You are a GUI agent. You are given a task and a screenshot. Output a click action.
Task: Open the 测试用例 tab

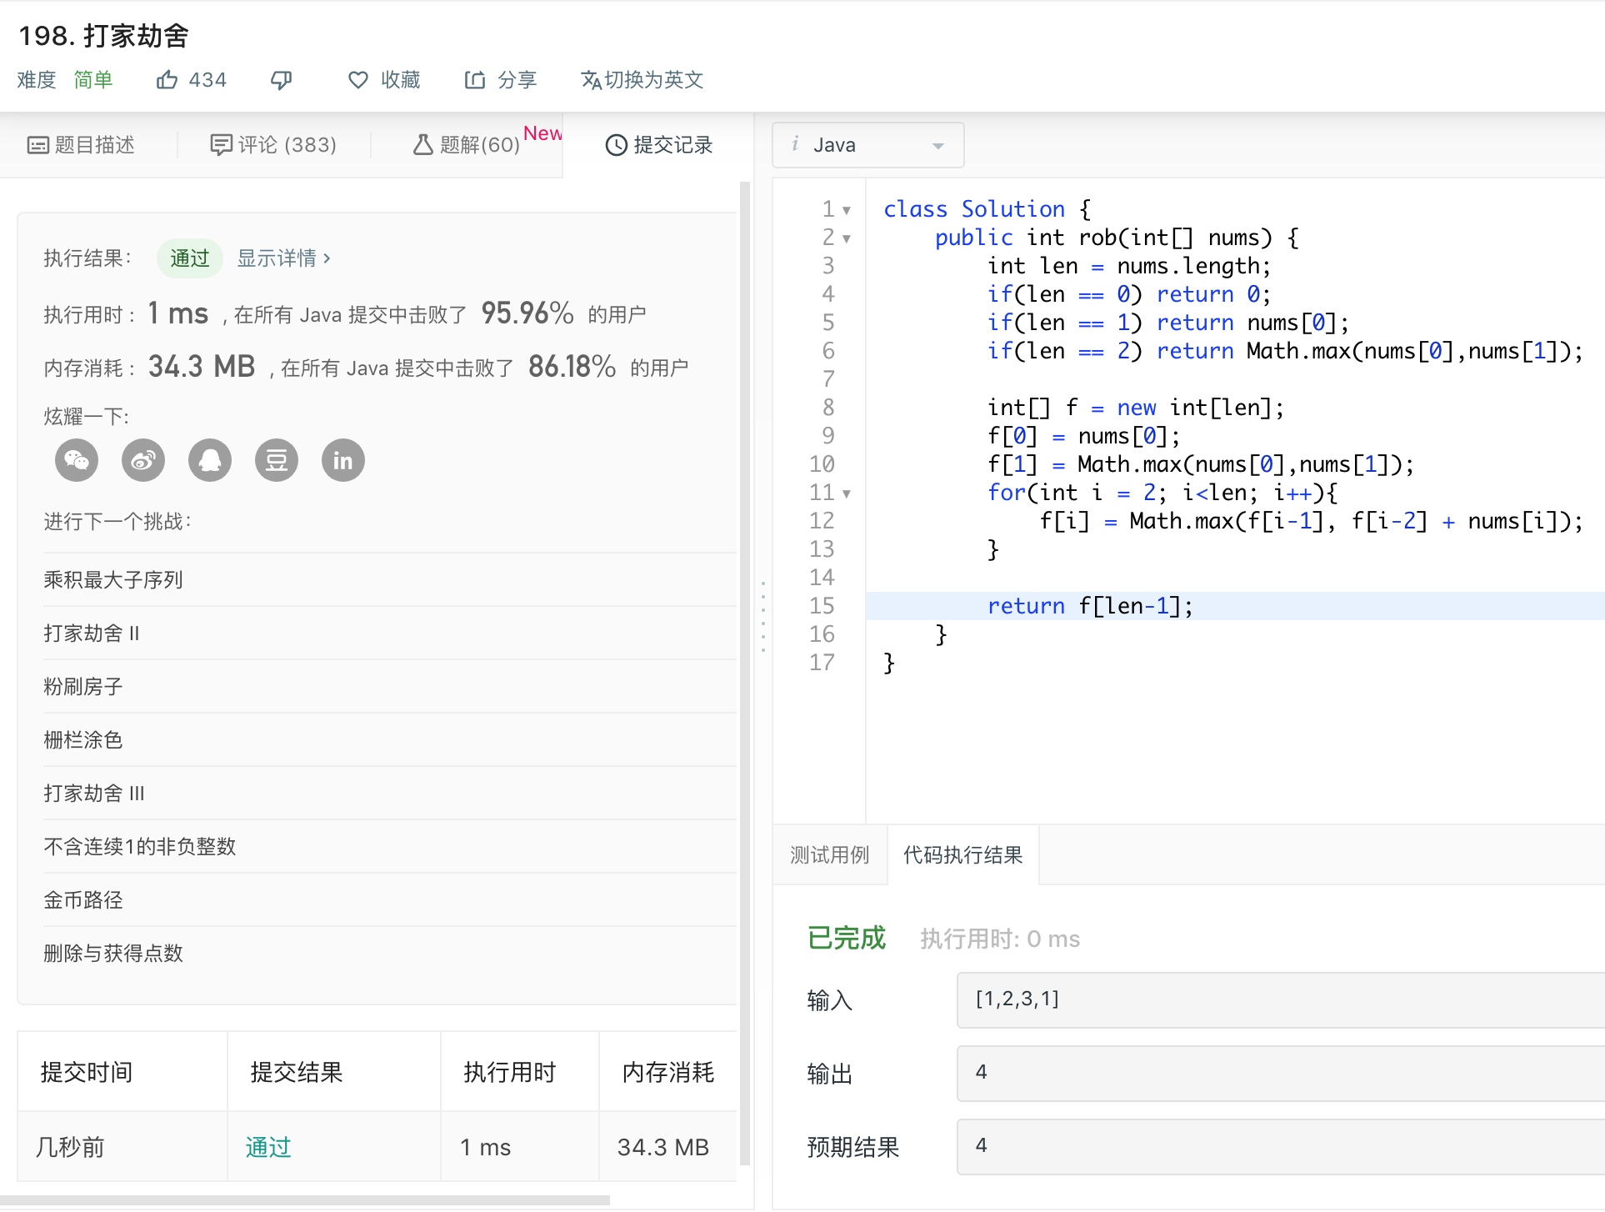(829, 854)
